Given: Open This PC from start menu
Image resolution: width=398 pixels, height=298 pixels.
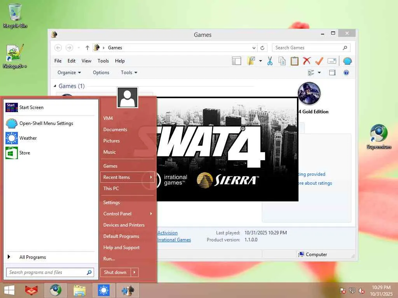Looking at the screenshot, I should coord(127,189).
